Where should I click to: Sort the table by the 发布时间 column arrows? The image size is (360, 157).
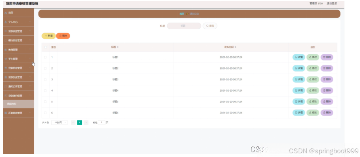[x=235, y=47]
